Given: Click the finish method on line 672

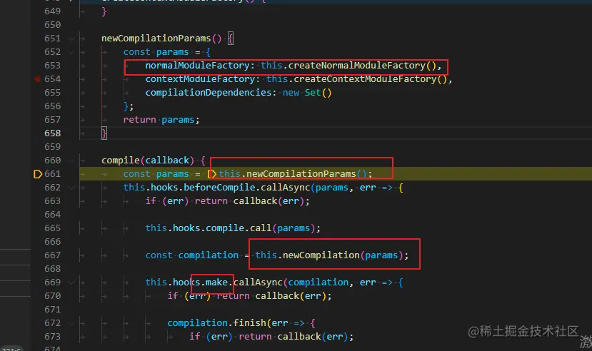Looking at the screenshot, I should [x=249, y=323].
